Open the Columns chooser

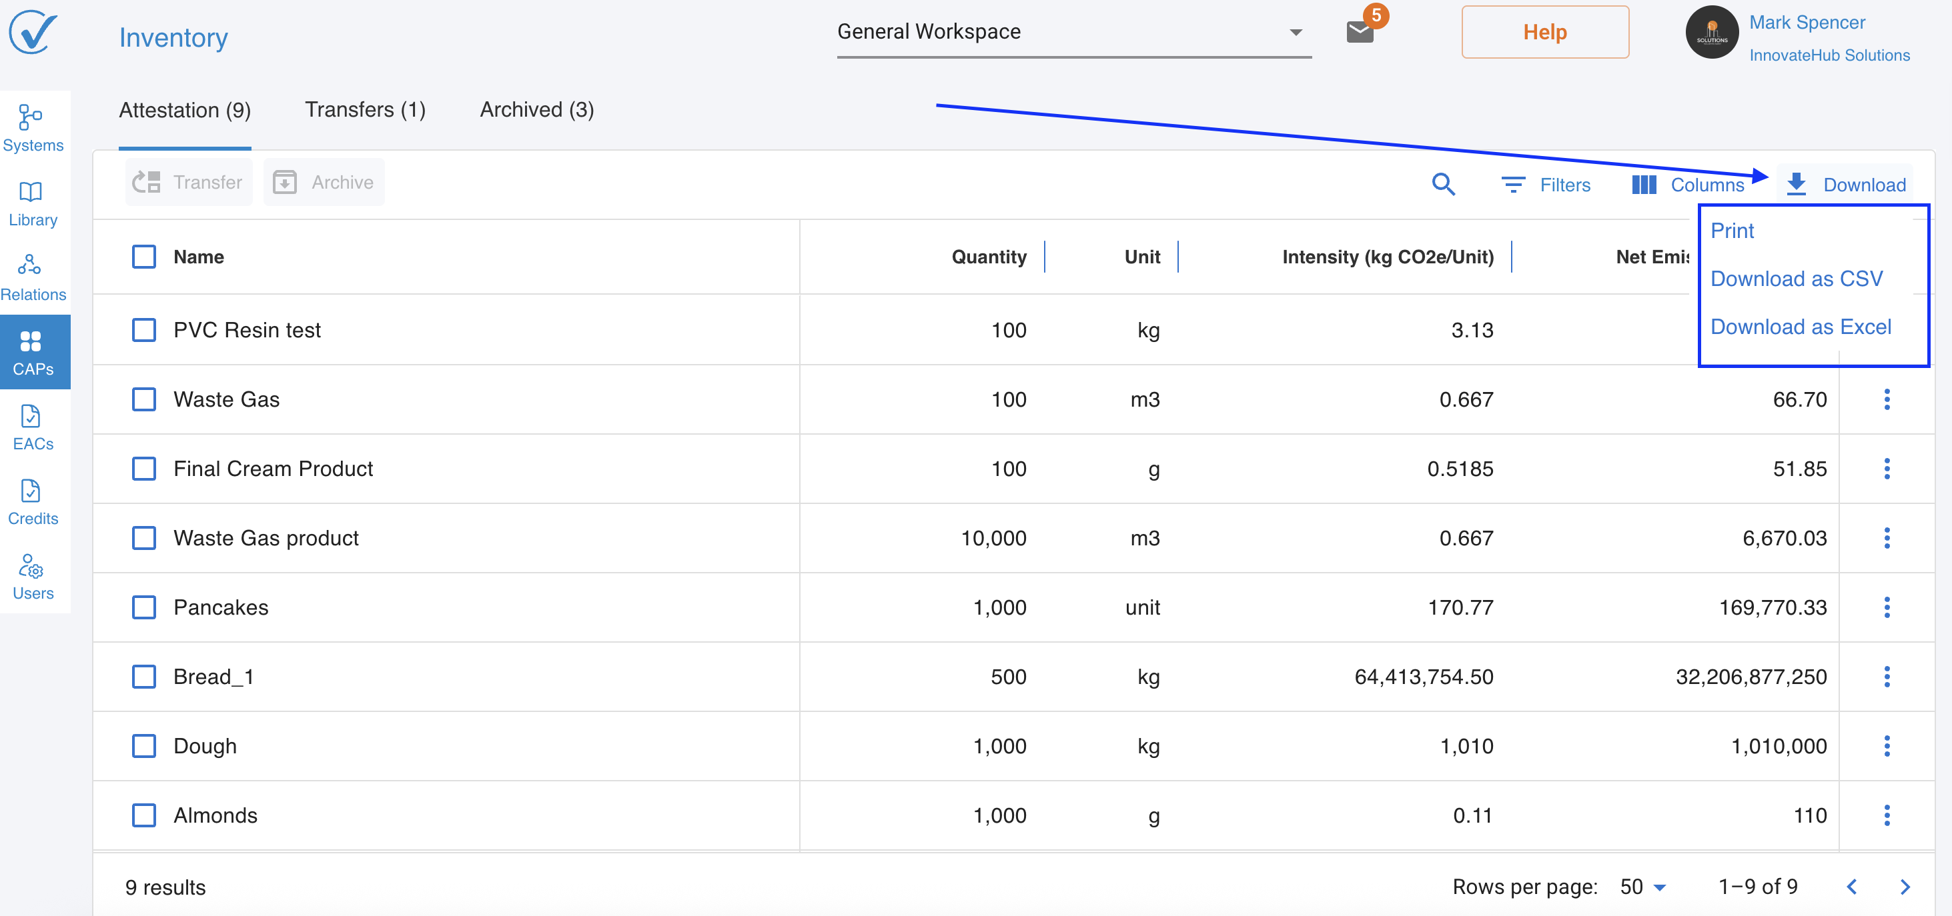coord(1688,185)
